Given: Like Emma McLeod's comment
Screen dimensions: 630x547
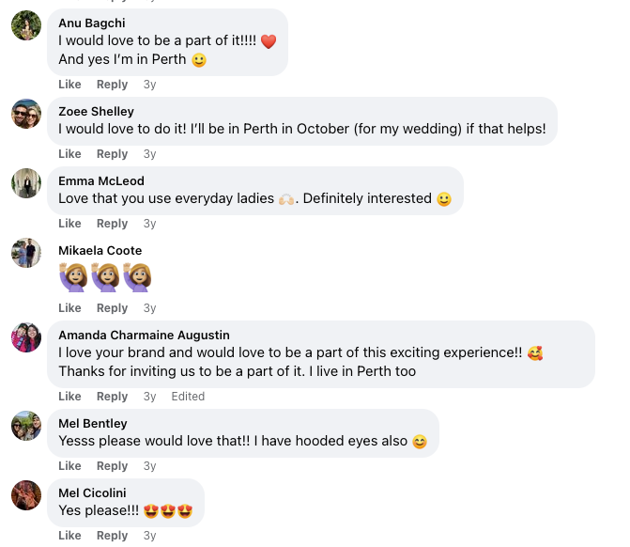Looking at the screenshot, I should click(x=69, y=224).
